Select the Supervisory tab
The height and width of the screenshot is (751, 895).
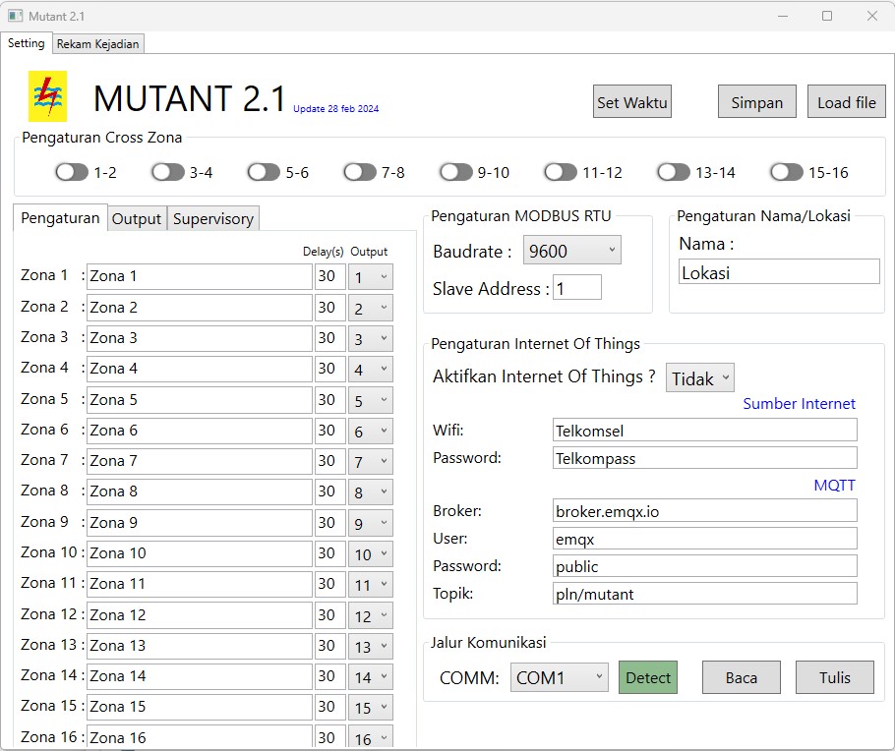[x=213, y=219]
